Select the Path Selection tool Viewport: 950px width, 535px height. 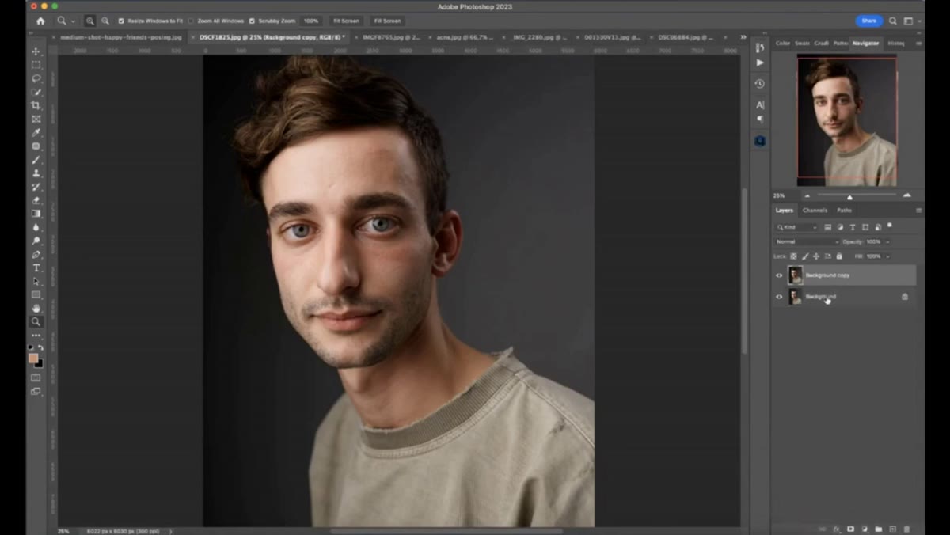tap(36, 282)
